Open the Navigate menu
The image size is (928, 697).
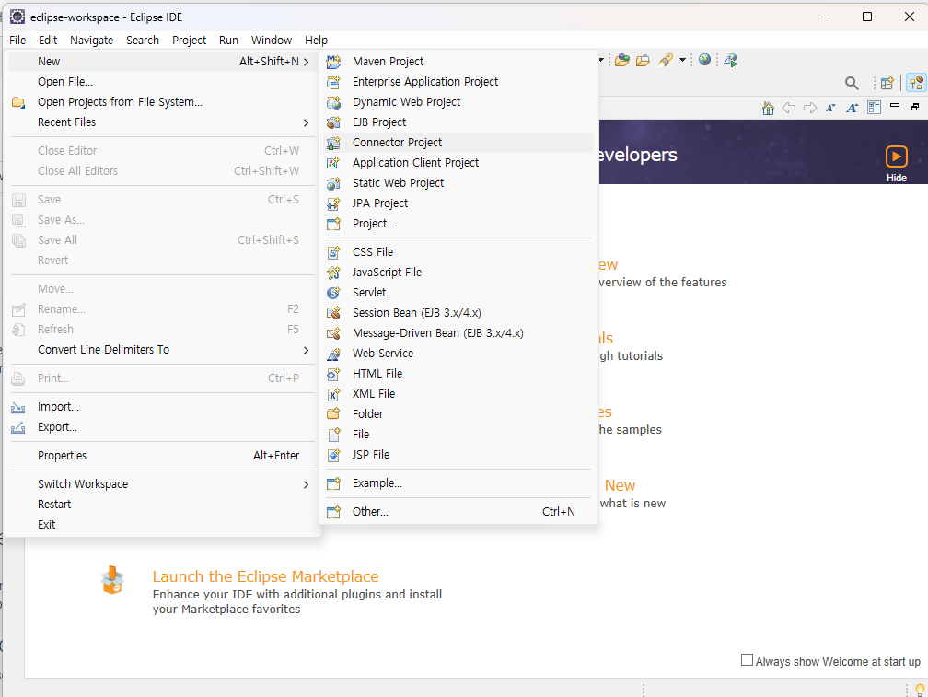(92, 41)
